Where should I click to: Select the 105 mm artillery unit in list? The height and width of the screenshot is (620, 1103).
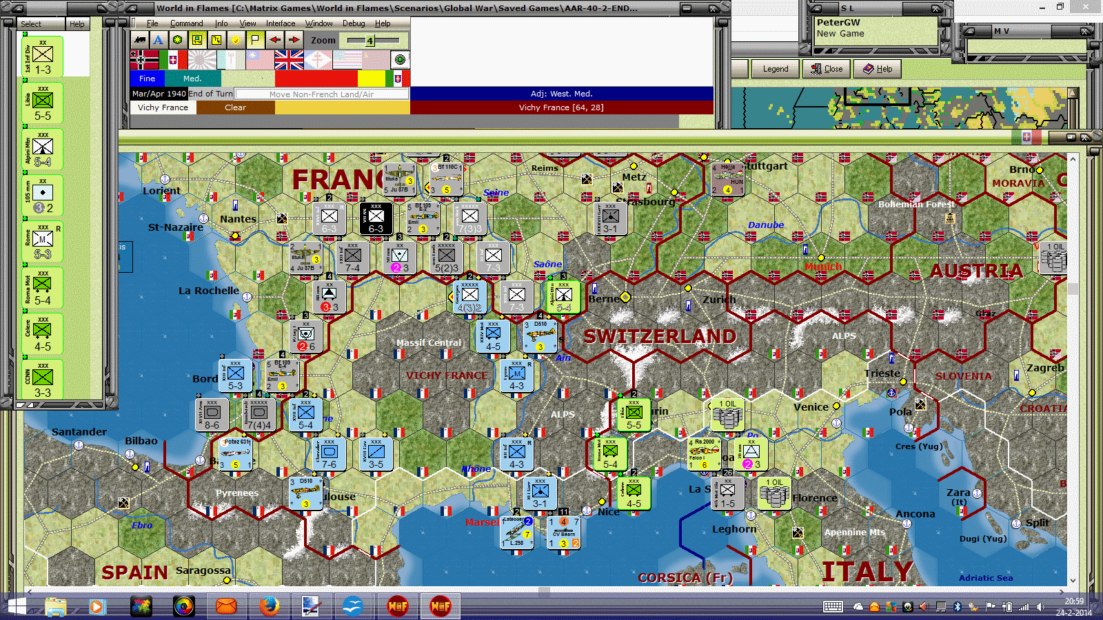[43, 195]
